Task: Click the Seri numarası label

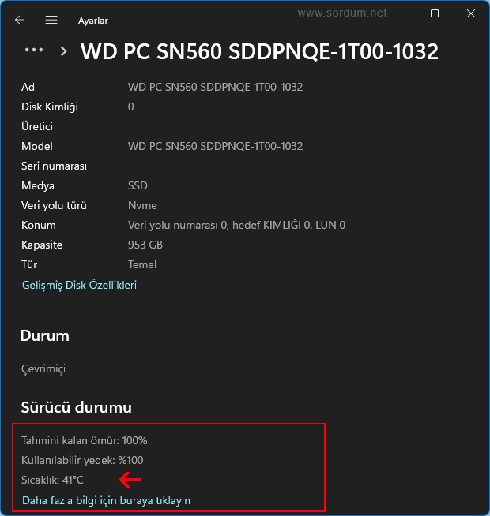Action: point(54,166)
